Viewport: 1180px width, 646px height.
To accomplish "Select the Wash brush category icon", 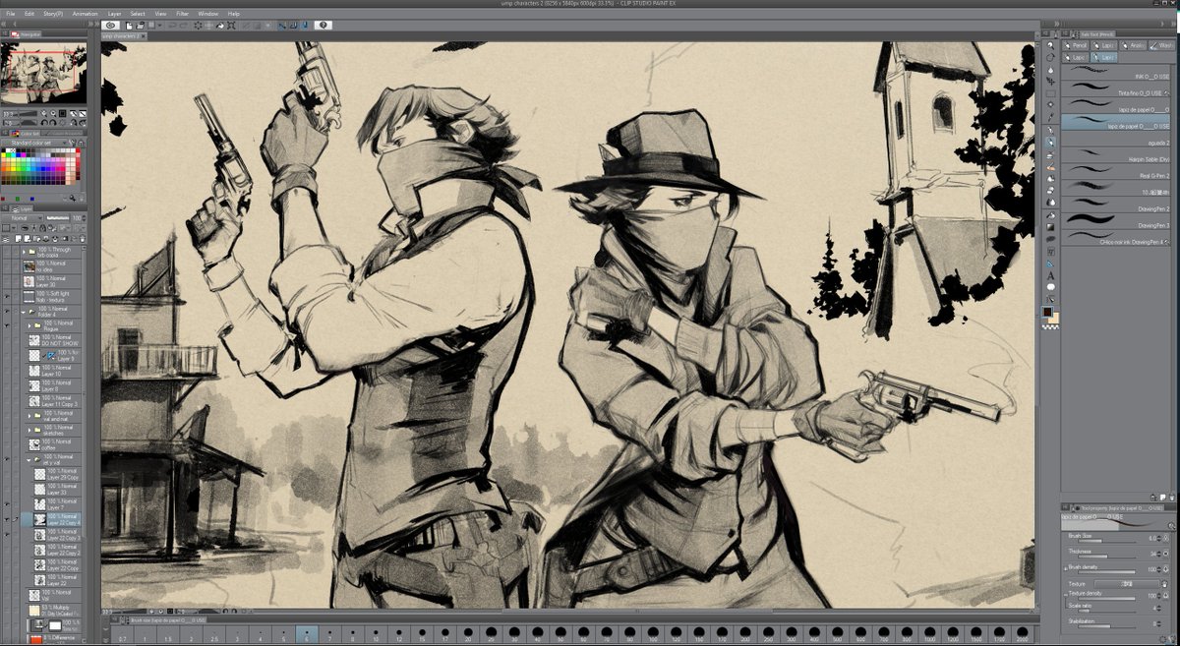I will point(1161,45).
